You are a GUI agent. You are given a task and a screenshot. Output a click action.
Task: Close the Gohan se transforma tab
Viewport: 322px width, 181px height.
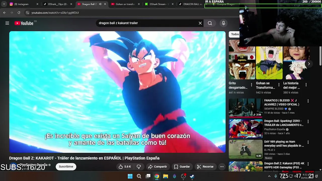pos(139,4)
